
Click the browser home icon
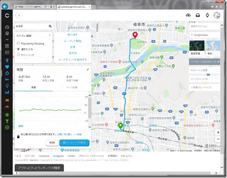click(x=212, y=7)
